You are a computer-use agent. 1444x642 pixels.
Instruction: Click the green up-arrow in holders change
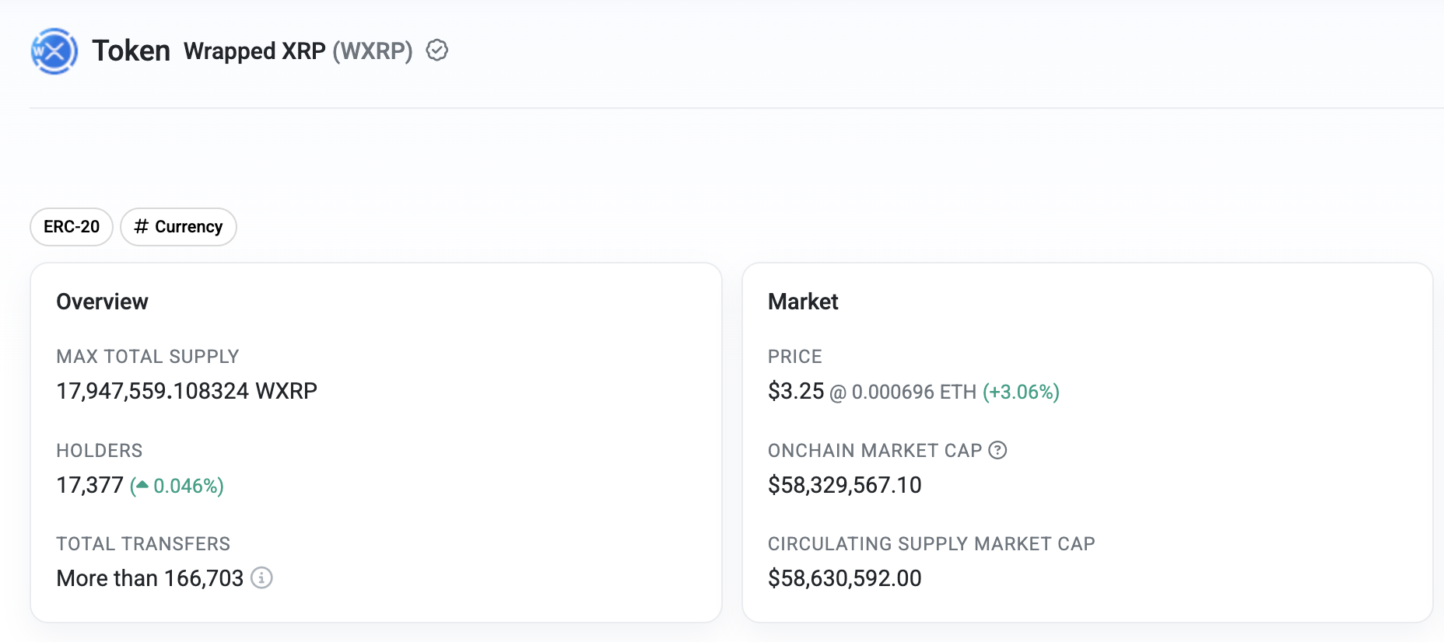click(x=142, y=485)
